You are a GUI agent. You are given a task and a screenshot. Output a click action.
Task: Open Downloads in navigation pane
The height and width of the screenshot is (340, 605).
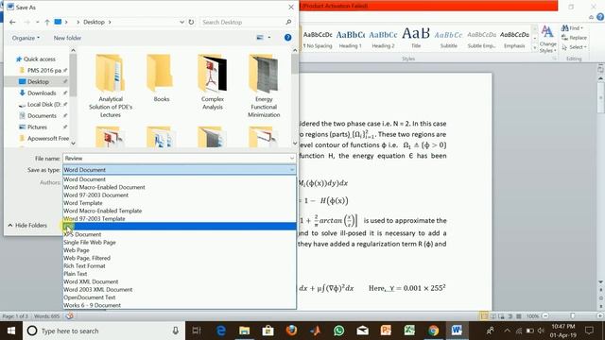[x=42, y=93]
